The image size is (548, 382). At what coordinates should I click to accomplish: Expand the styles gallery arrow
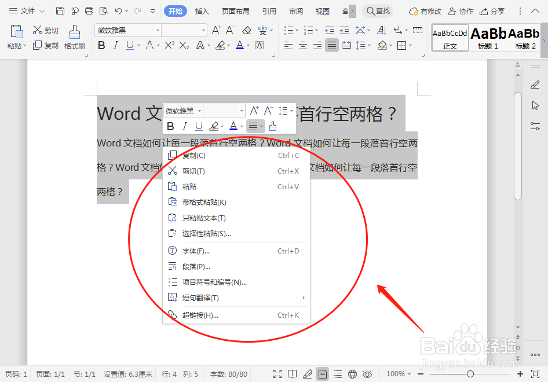pos(544,41)
